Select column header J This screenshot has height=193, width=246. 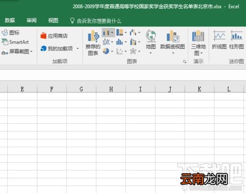[170, 89]
